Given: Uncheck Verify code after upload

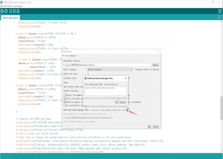Looking at the screenshot, I should tap(65, 99).
